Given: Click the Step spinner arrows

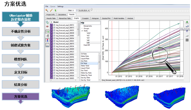Looking at the screenshot, I should (x=77, y=10).
